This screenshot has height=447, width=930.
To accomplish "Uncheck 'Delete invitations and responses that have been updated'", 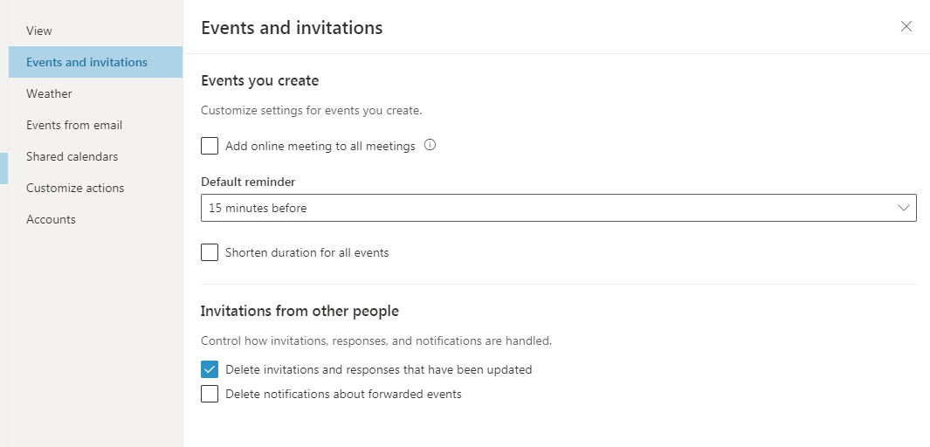I will pyautogui.click(x=210, y=369).
